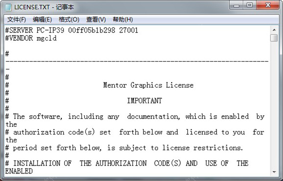Maximize the Notepad window

coord(250,5)
